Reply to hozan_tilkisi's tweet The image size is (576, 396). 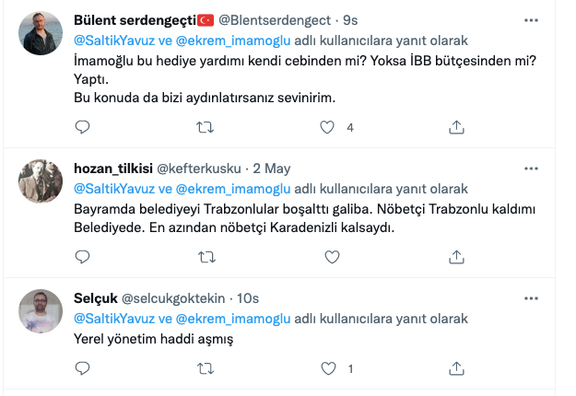coord(82,257)
